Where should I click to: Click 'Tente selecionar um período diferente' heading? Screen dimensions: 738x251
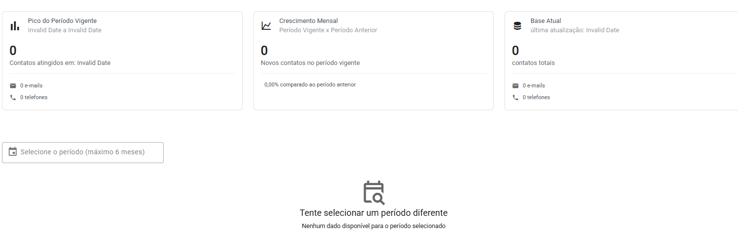[x=373, y=213]
